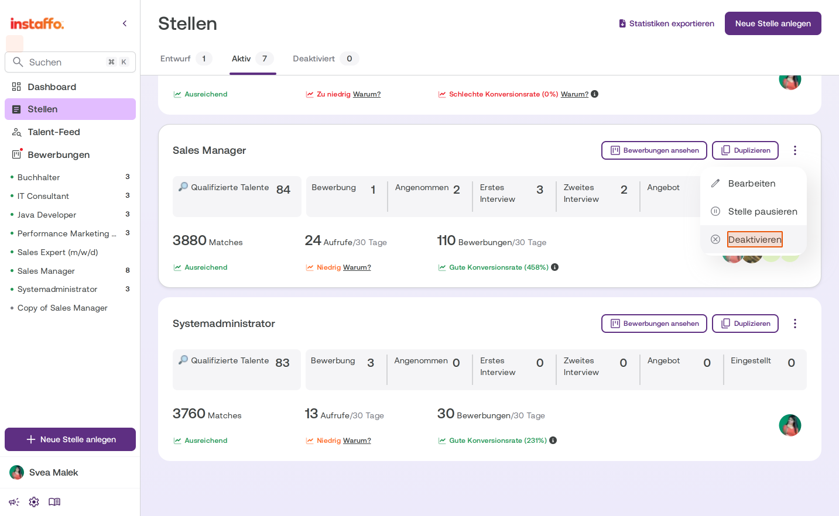Switch to the Deaktiviert tab

326,59
